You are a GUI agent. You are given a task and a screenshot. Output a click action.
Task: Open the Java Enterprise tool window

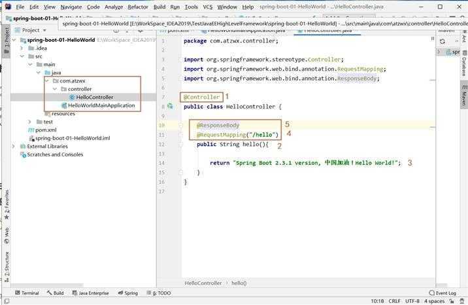click(x=90, y=293)
